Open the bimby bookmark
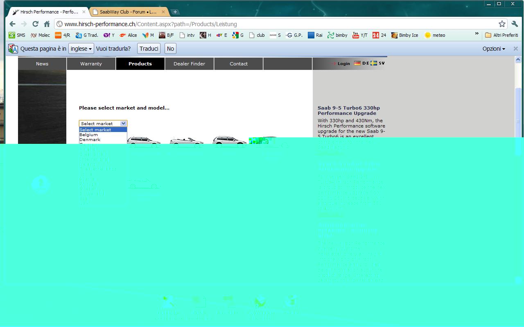The height and width of the screenshot is (327, 524). click(x=337, y=35)
